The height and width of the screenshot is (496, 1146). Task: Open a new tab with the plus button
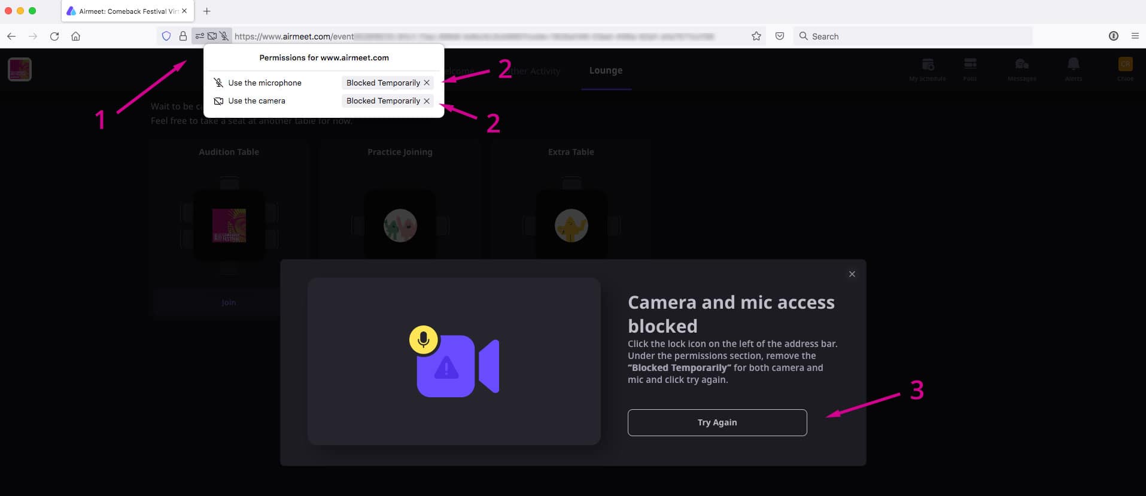coord(207,11)
